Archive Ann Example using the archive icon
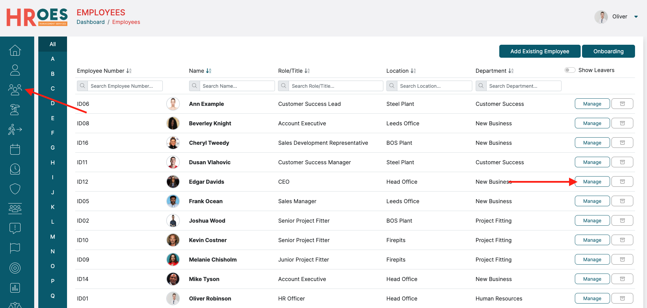 point(622,104)
